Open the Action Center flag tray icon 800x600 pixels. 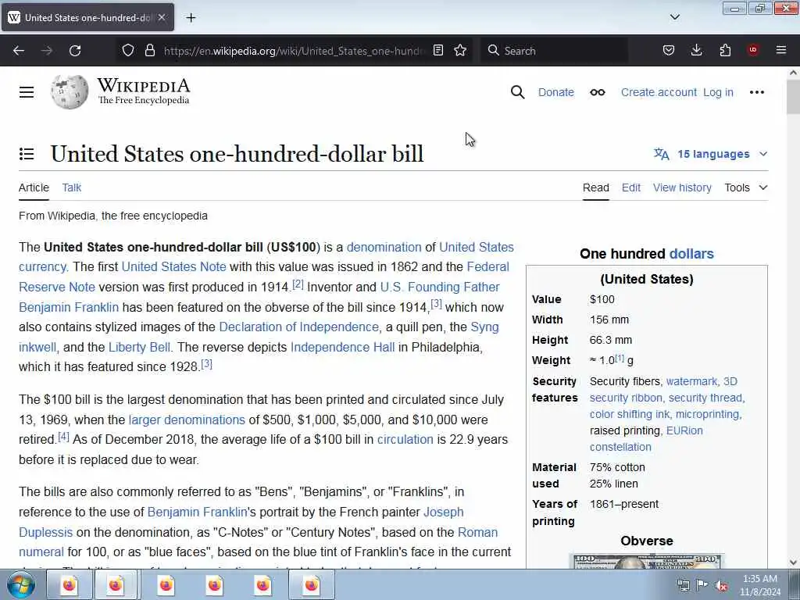point(702,585)
